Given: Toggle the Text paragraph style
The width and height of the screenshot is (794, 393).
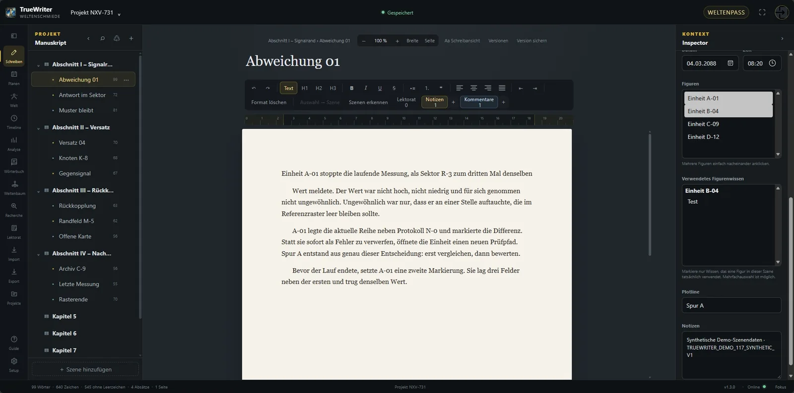Looking at the screenshot, I should tap(288, 88).
